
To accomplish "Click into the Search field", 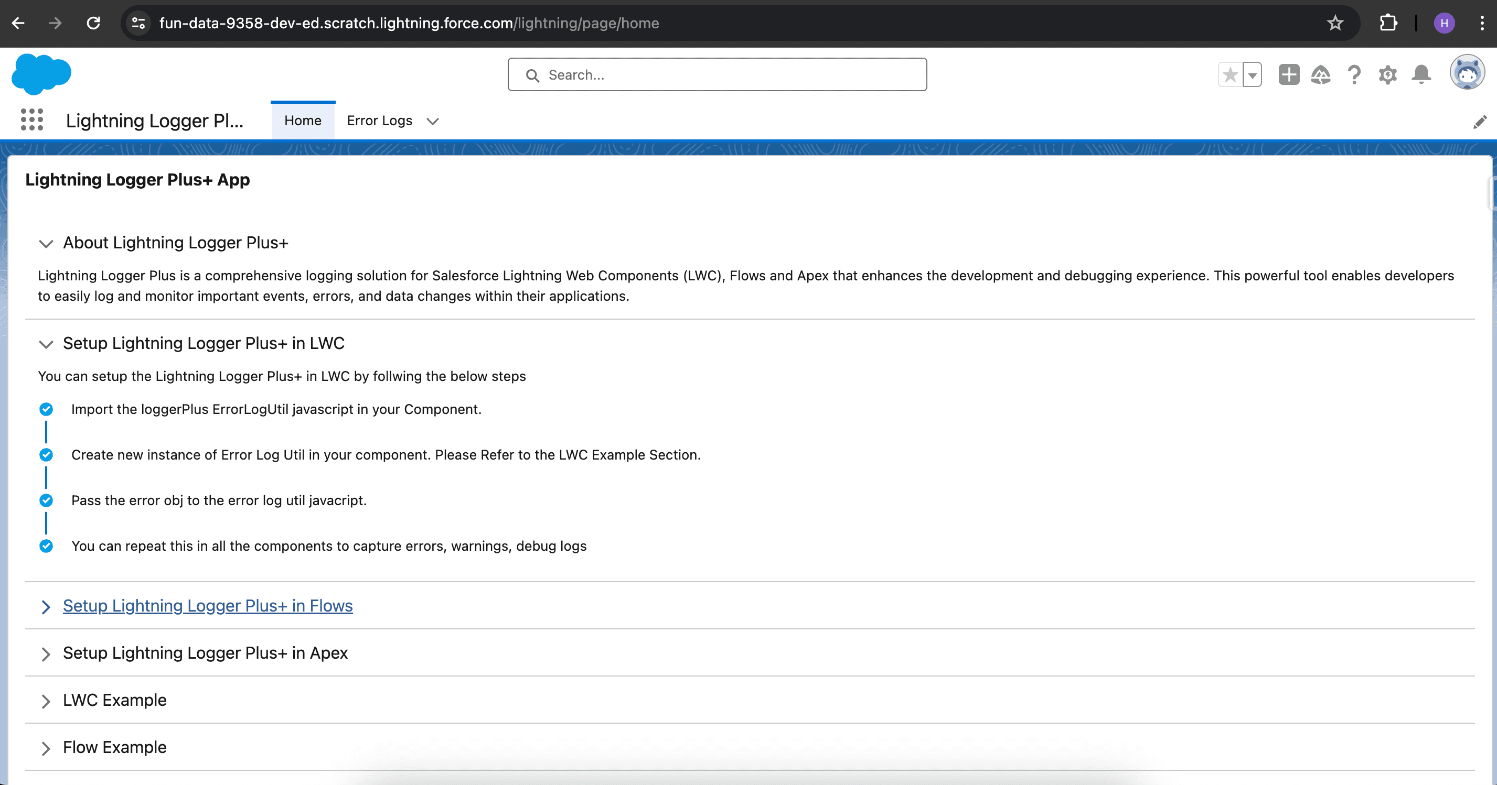I will (x=717, y=74).
